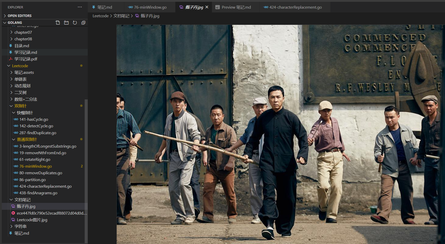The width and height of the screenshot is (445, 244).
Task: Click 文档笔记 in the breadcrumb path
Action: (121, 16)
